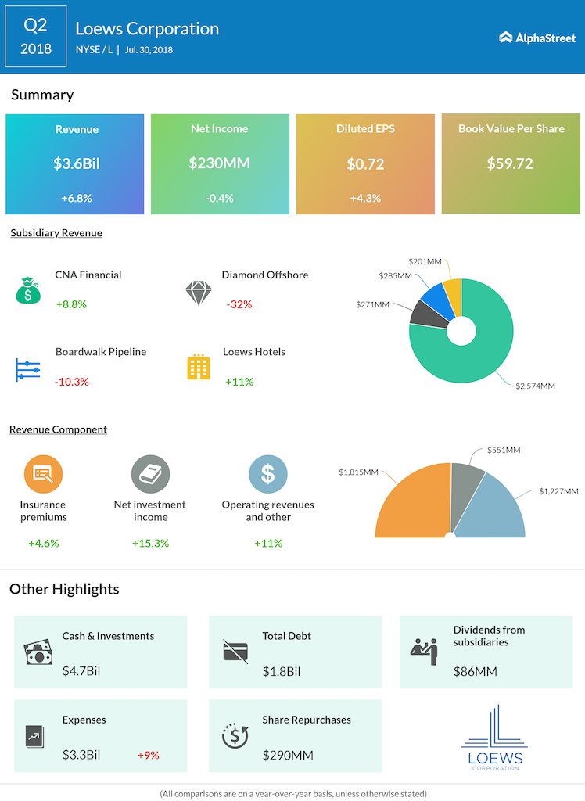Click the Jul. 30, 2018 date
Image resolution: width=585 pixels, height=801 pixels.
click(149, 50)
